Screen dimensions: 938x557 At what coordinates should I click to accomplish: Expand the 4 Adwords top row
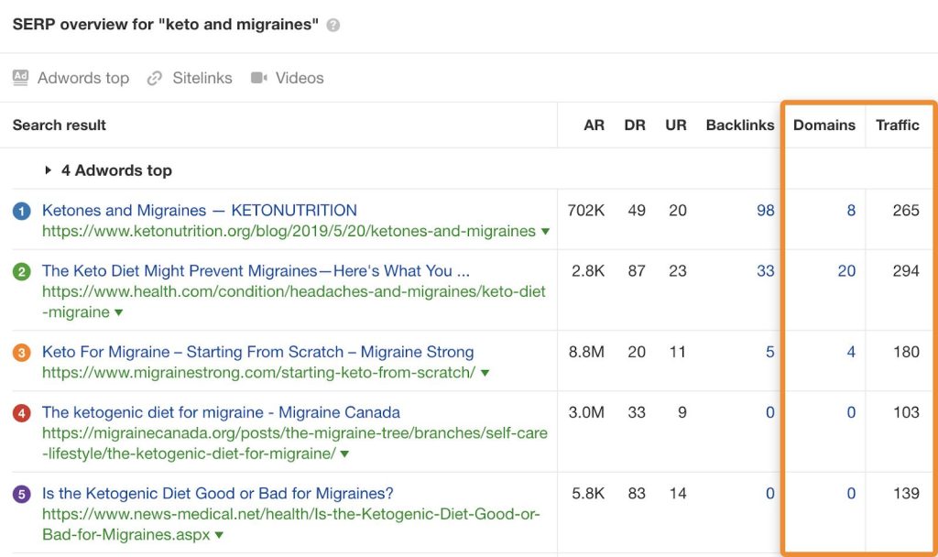pos(48,170)
